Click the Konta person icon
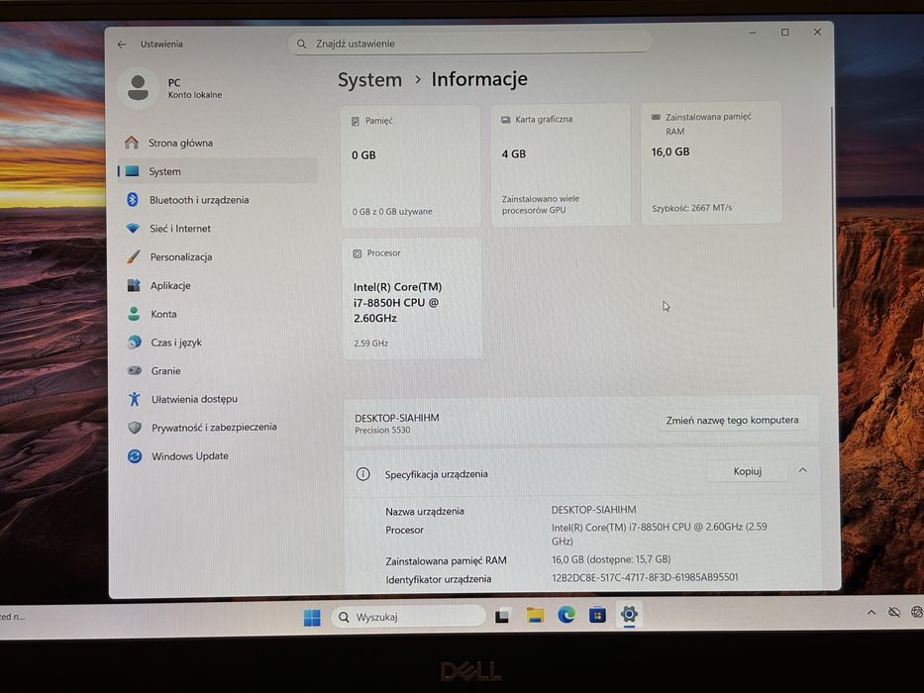Viewport: 924px width, 693px height. (135, 314)
